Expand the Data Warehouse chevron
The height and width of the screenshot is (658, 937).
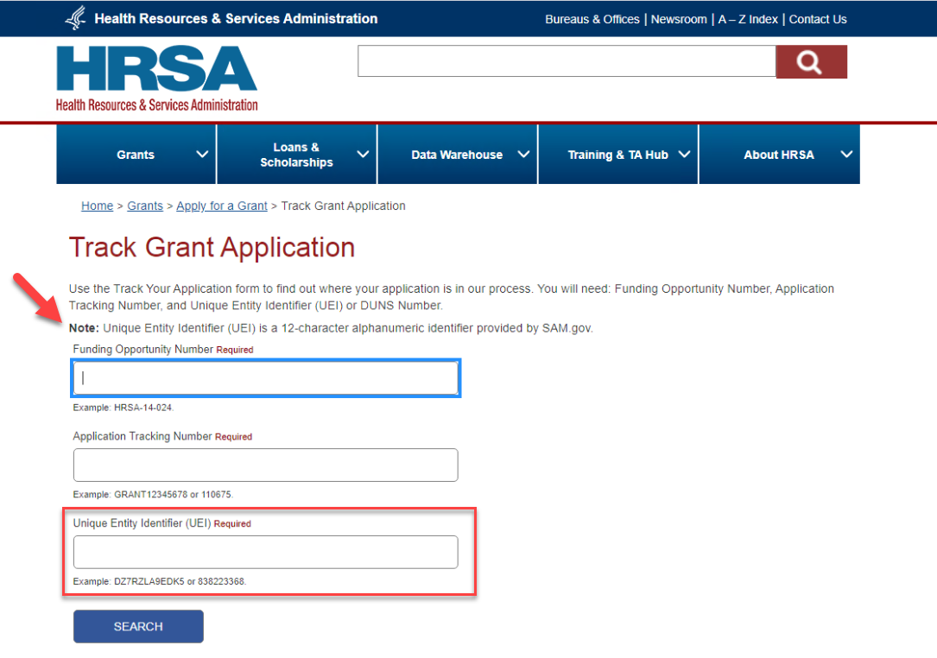(x=523, y=155)
